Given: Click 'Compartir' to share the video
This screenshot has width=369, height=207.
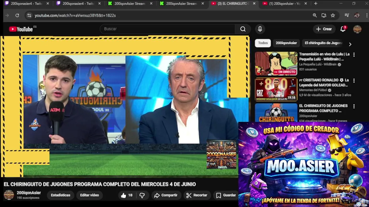Looking at the screenshot, I should 166,195.
